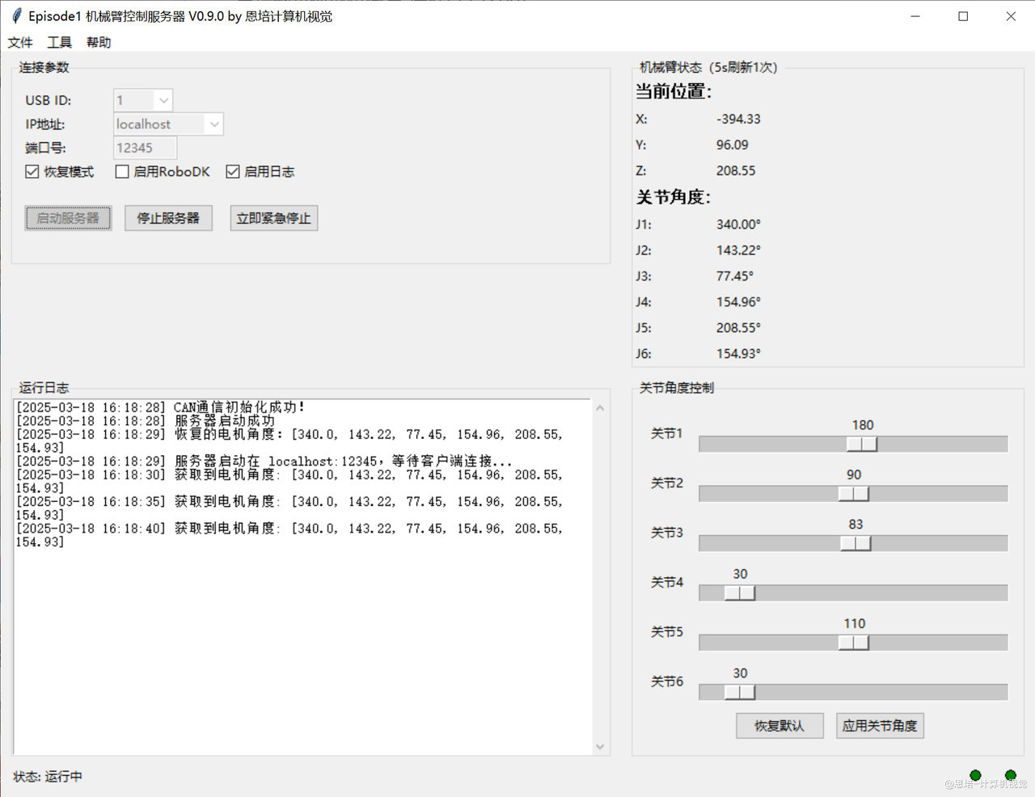The height and width of the screenshot is (797, 1035).
Task: Click the 应用关节角度 button
Action: point(880,726)
